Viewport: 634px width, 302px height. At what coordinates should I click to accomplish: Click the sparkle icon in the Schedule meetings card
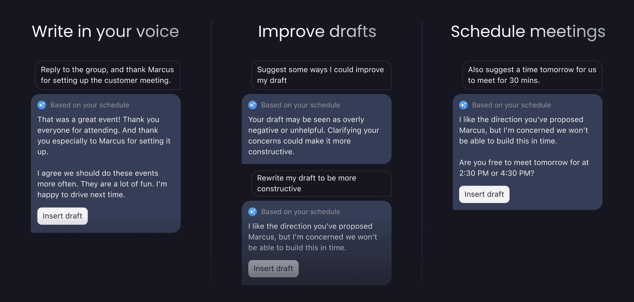[x=463, y=105]
